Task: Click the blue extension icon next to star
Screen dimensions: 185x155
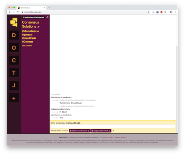Action: [153, 12]
